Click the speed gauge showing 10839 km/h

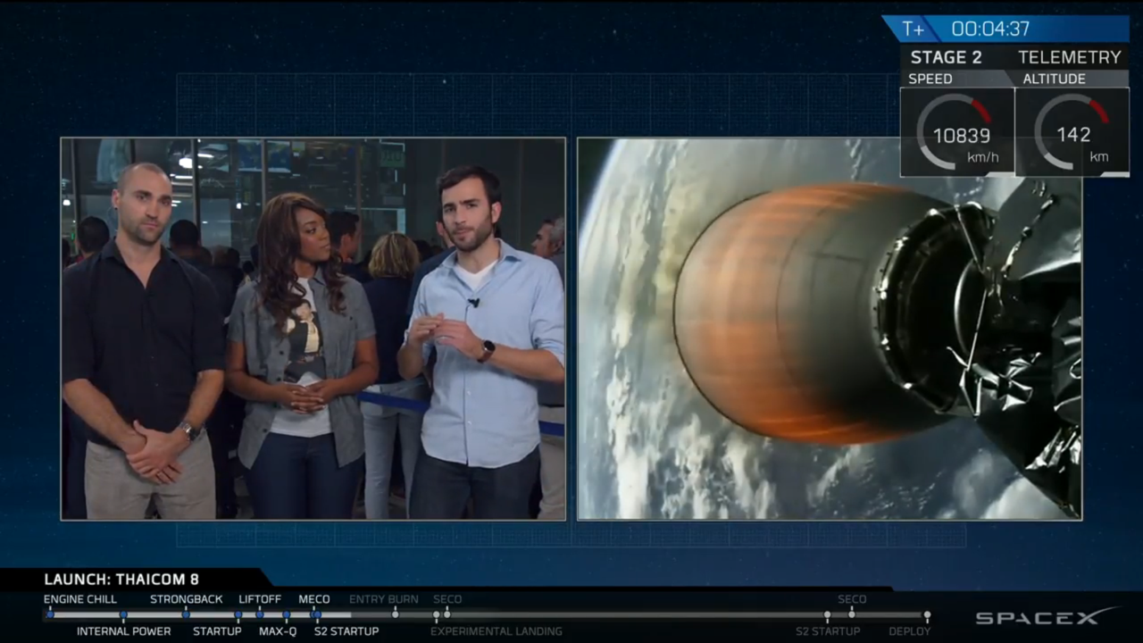(x=957, y=132)
